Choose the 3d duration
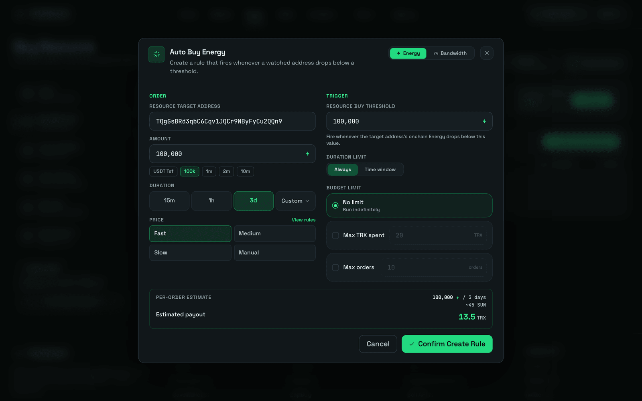 [254, 201]
